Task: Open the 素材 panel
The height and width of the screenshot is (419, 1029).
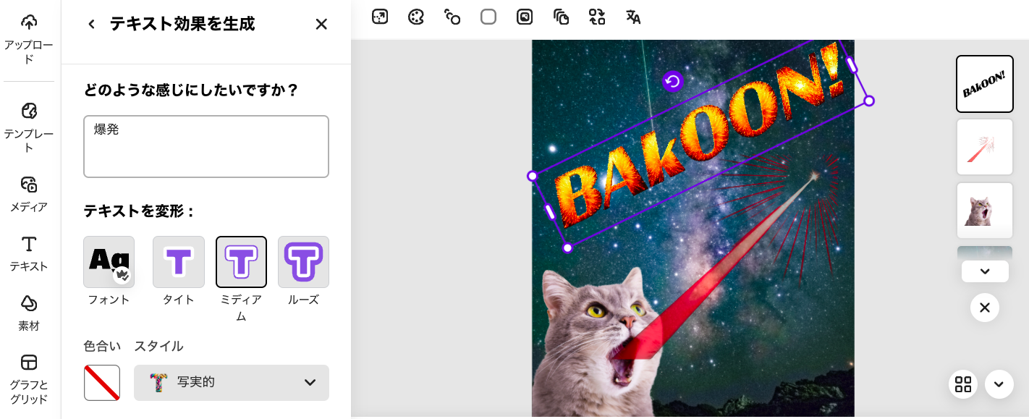Action: tap(28, 313)
